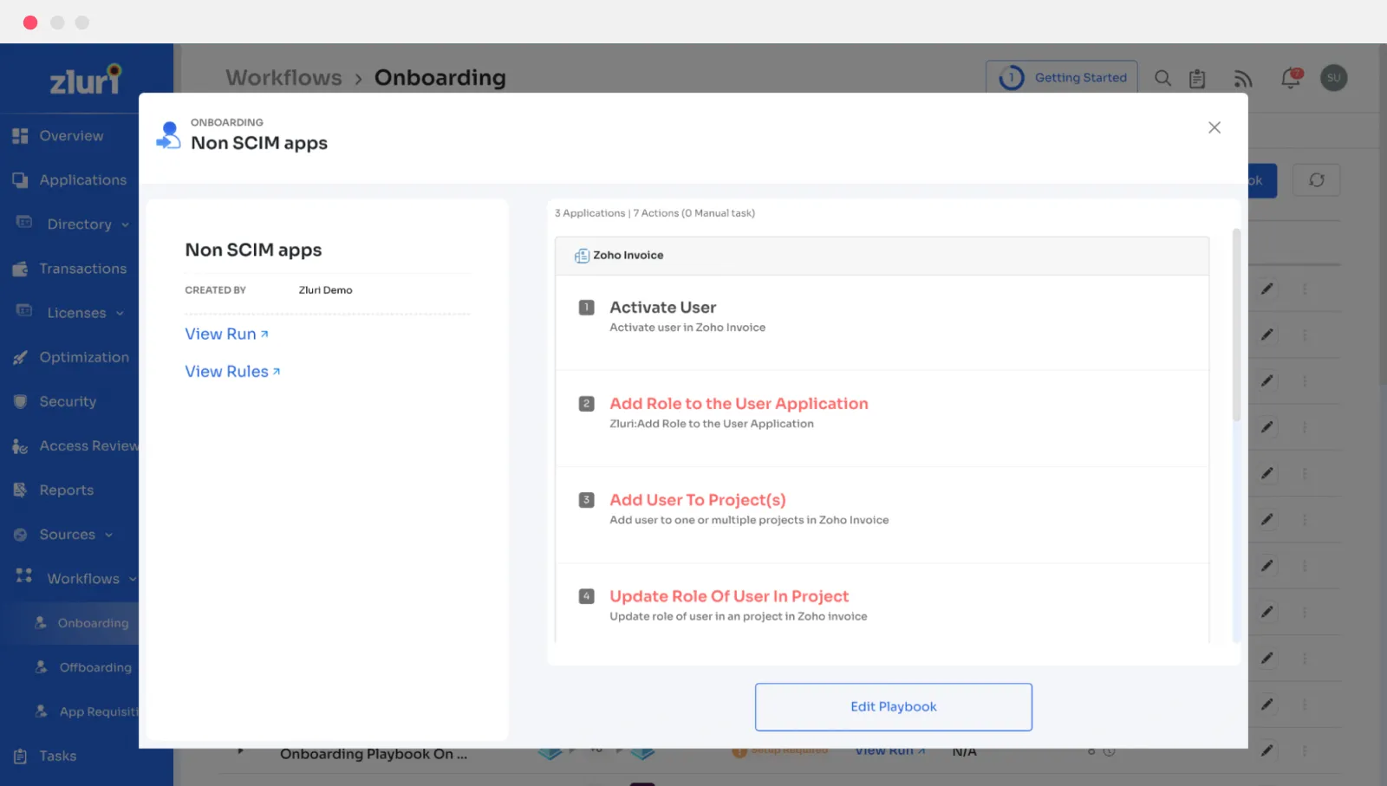Click the Optimization rocket icon
The image size is (1387, 786).
20,357
